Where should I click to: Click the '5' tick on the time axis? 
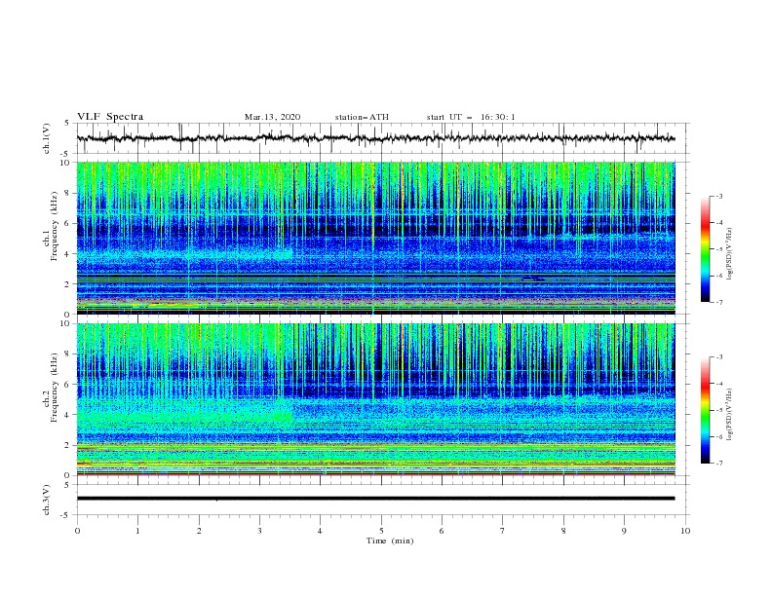(x=381, y=531)
